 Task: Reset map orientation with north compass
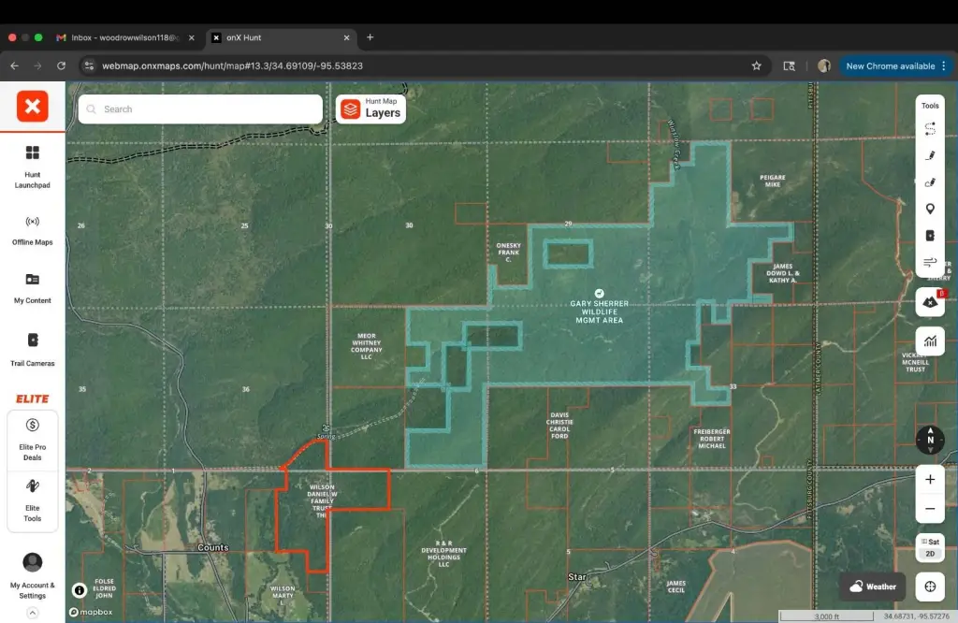click(930, 440)
